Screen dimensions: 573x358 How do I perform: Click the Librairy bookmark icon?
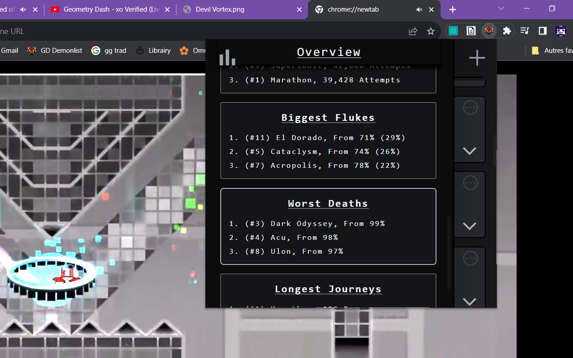(x=140, y=51)
